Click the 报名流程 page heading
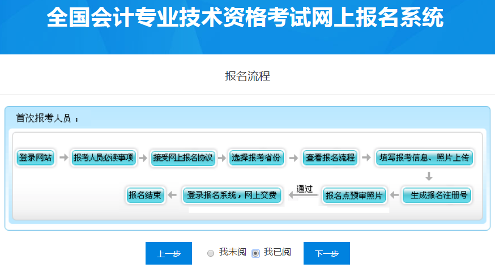Viewport: 495px width, 268px height. (247, 76)
